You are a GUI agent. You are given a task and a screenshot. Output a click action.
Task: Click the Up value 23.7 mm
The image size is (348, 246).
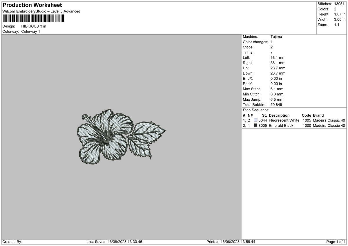coord(278,68)
